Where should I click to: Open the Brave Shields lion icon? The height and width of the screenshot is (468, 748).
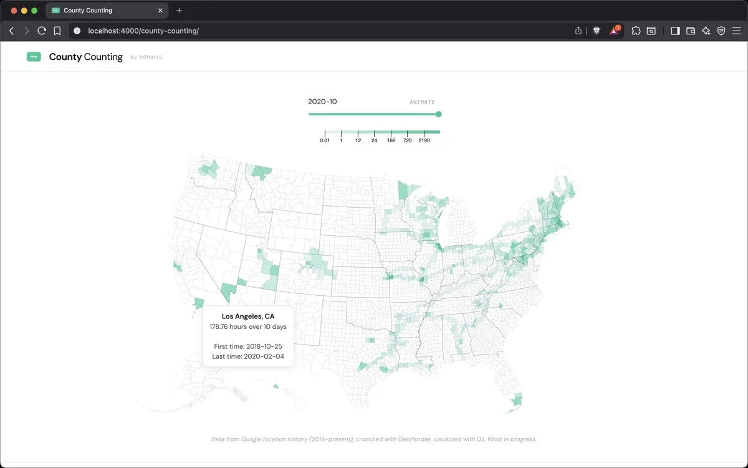click(597, 31)
